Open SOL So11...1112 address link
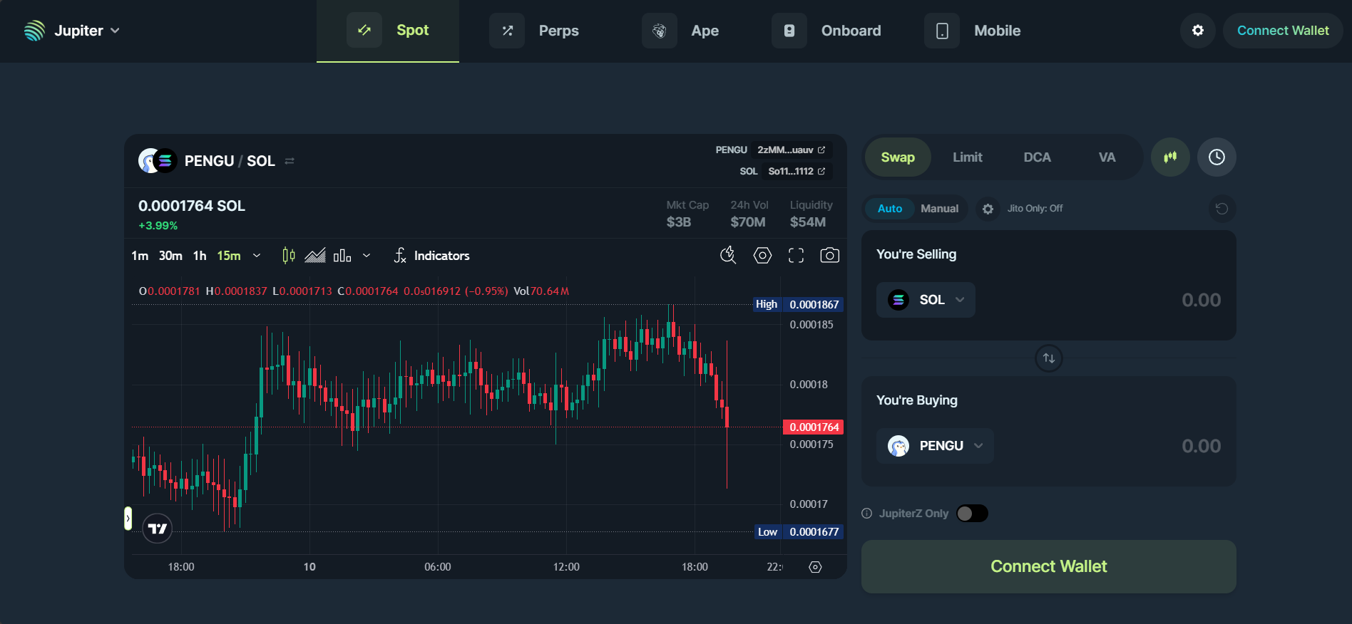This screenshot has width=1352, height=624. 797,171
